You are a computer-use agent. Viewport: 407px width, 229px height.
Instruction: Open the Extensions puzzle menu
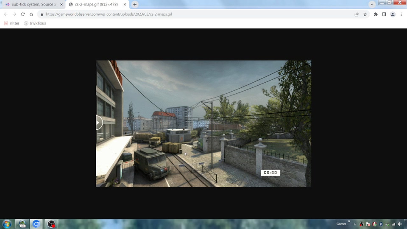pos(376,14)
